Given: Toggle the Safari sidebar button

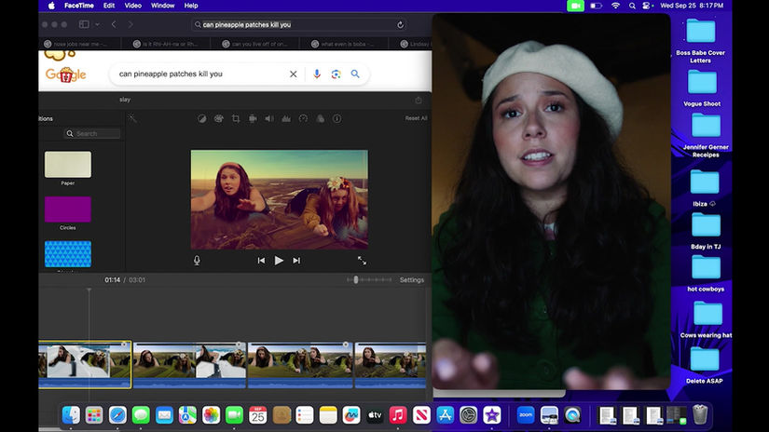Looking at the screenshot, I should coord(83,24).
